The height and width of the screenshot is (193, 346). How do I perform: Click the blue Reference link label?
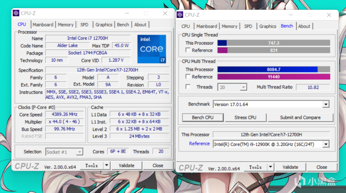pos(199,144)
